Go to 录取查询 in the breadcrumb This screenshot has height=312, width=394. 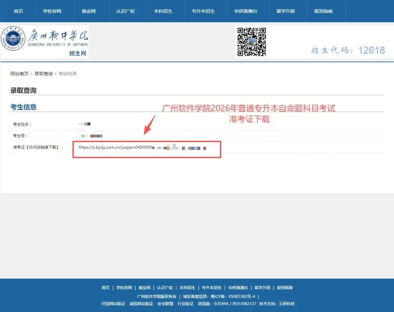click(x=43, y=74)
